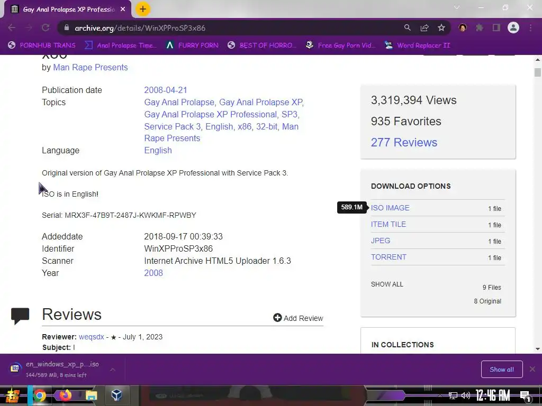This screenshot has height=406, width=542.
Task: Open the Chrome profile menu
Action: [513, 27]
